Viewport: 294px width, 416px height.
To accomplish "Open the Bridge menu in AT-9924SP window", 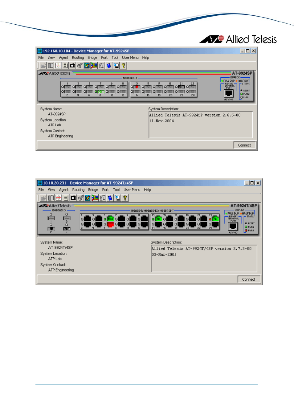I will [92, 58].
